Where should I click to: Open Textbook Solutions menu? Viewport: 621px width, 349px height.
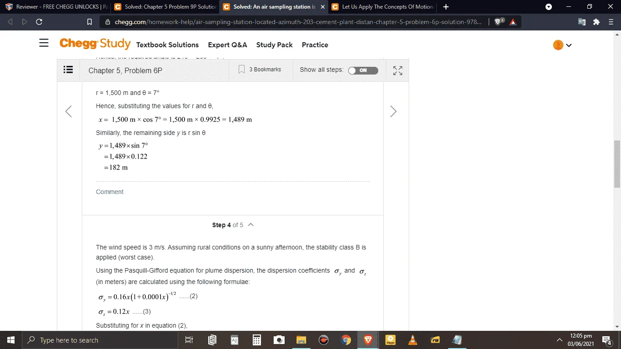[x=167, y=45]
